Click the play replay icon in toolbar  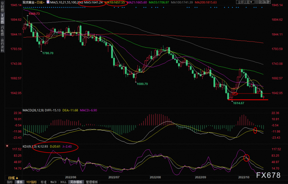(x=265, y=2)
